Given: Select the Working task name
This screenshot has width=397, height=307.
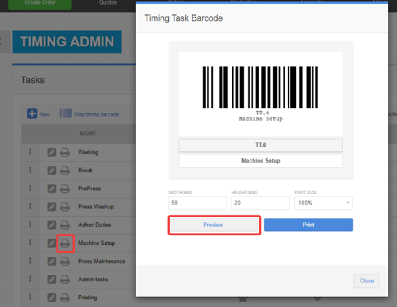Looking at the screenshot, I should 88,152.
